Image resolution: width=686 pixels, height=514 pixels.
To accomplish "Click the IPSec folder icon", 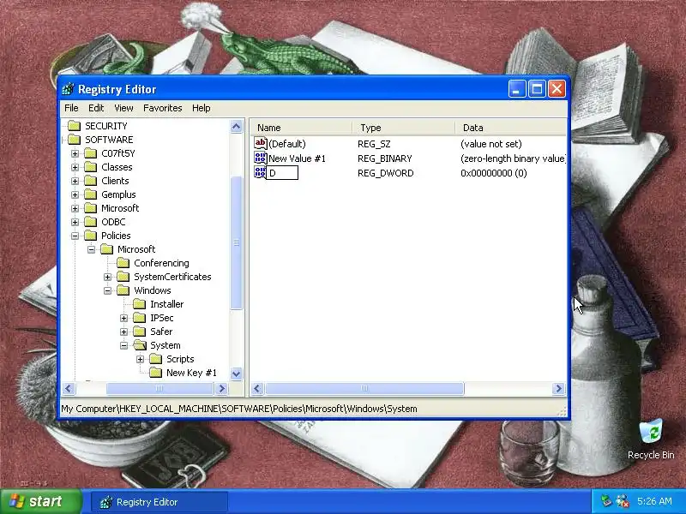I will (x=140, y=318).
